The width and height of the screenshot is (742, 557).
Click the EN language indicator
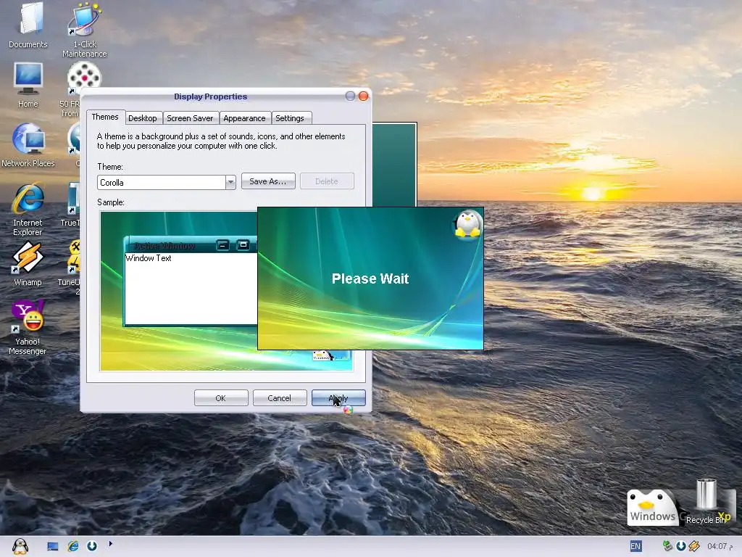[x=635, y=547]
